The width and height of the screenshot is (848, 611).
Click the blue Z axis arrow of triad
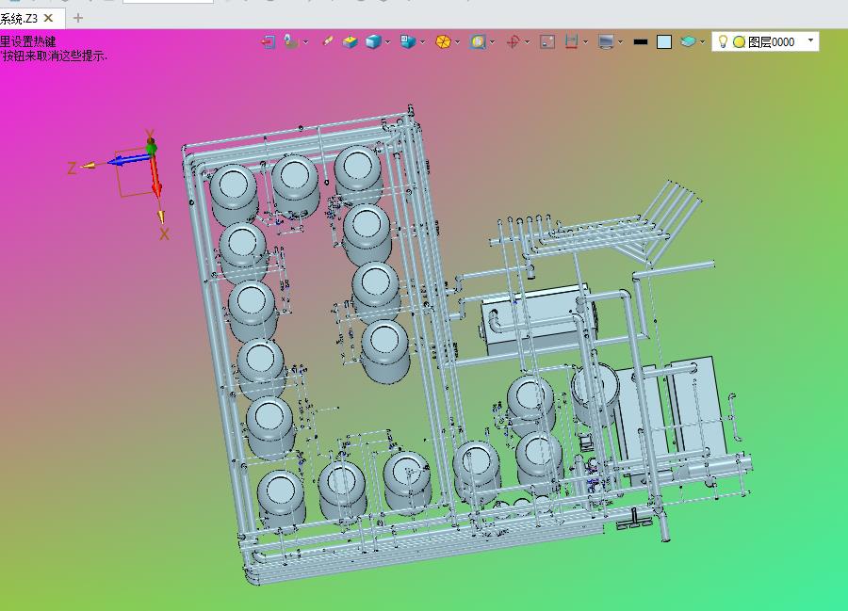[128, 159]
